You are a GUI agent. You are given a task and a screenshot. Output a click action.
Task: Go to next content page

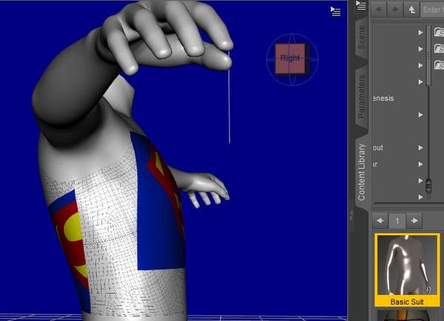(x=414, y=220)
